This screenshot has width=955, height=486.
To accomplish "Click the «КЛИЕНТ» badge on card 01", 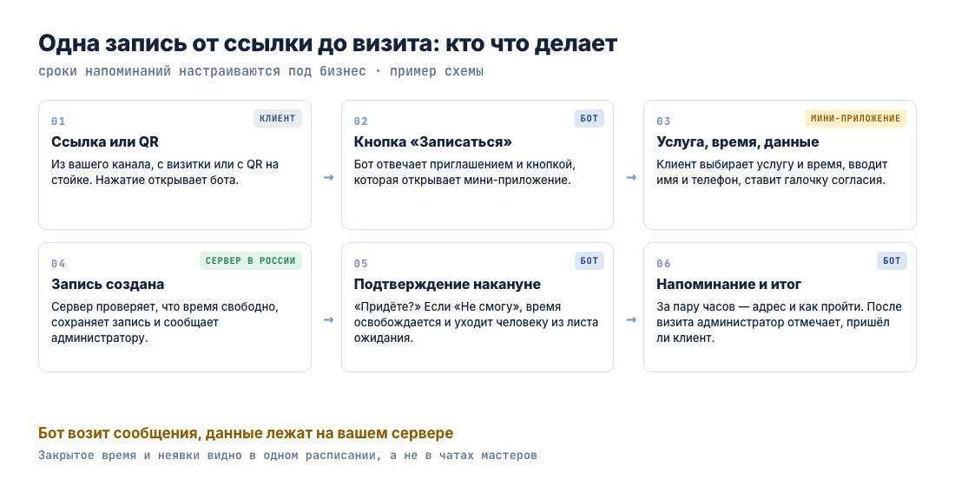I will click(x=278, y=118).
